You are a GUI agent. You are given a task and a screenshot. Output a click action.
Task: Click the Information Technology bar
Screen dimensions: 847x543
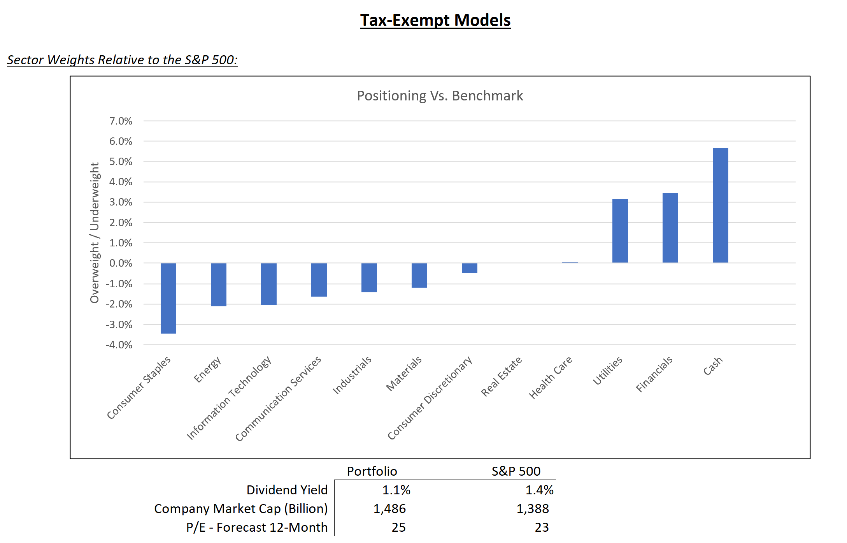point(269,284)
